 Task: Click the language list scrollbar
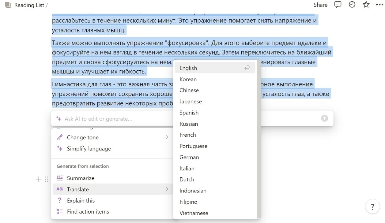[259, 139]
